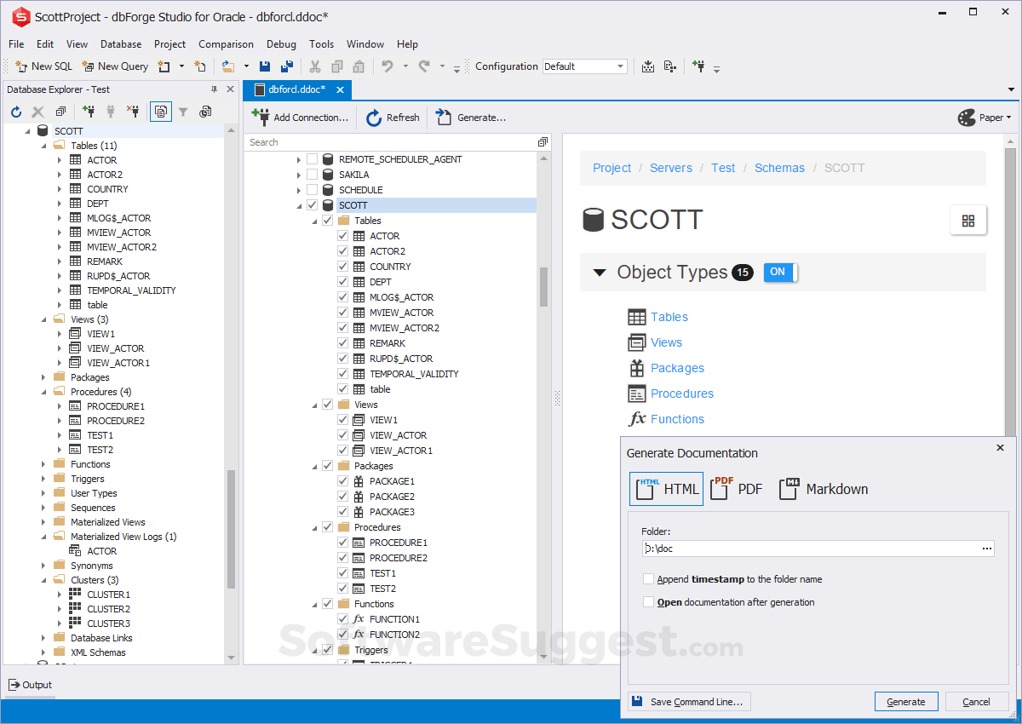
Task: Click the Folder path input field
Action: [809, 549]
